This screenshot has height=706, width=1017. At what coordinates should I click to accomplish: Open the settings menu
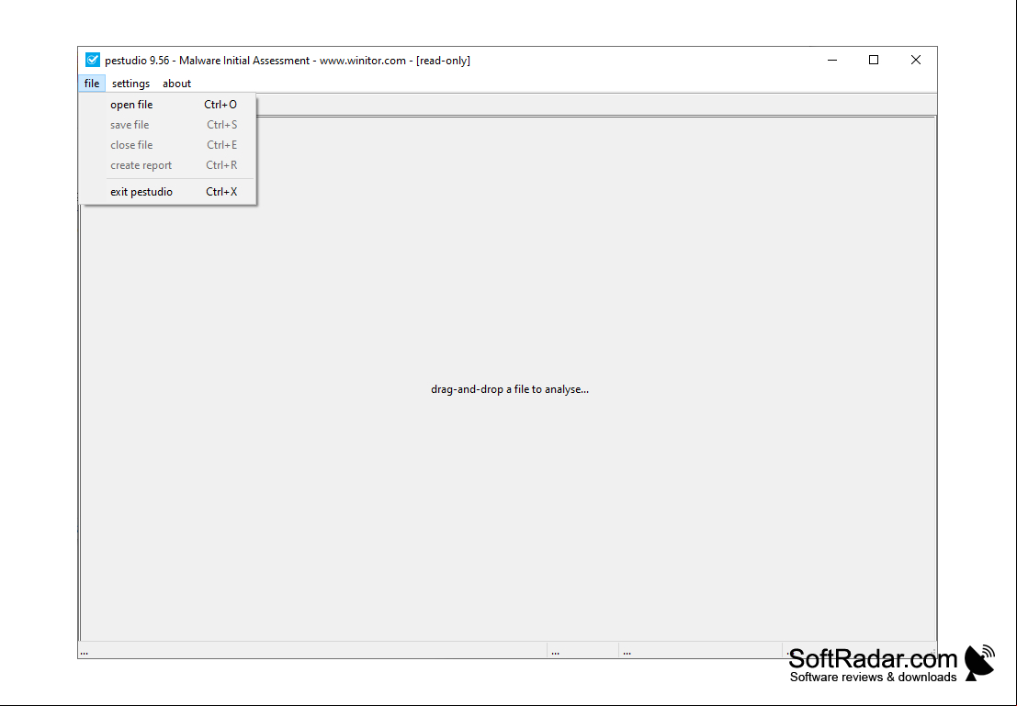pos(130,83)
